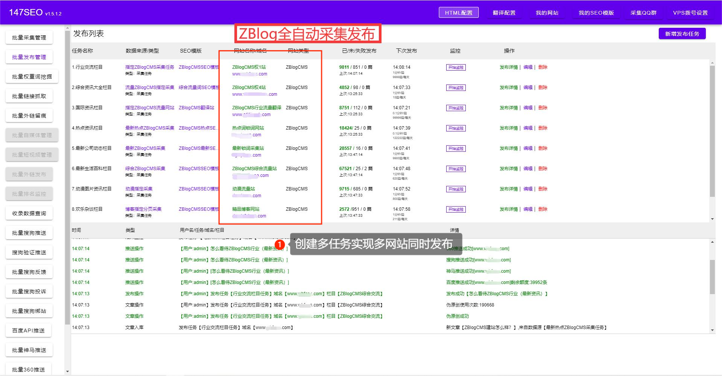
Task: Click the sidebar scrollbar up arrow
Action: pos(67,28)
